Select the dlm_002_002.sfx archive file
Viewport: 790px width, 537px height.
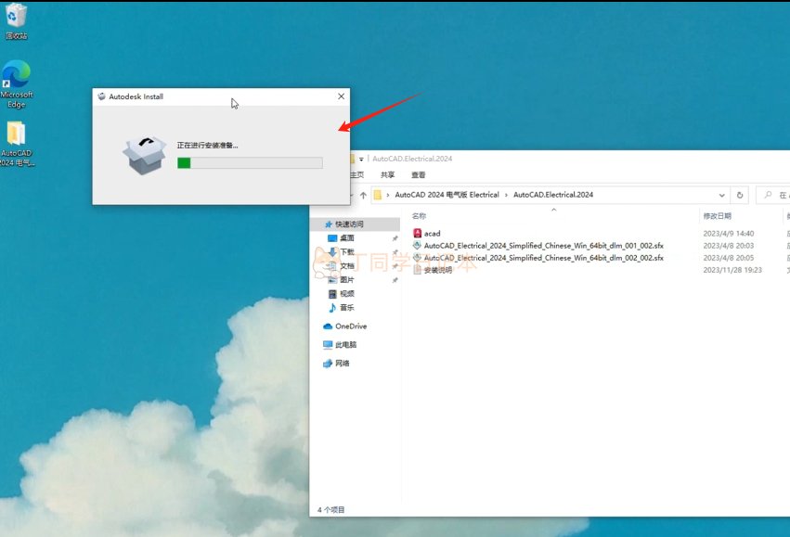click(543, 258)
